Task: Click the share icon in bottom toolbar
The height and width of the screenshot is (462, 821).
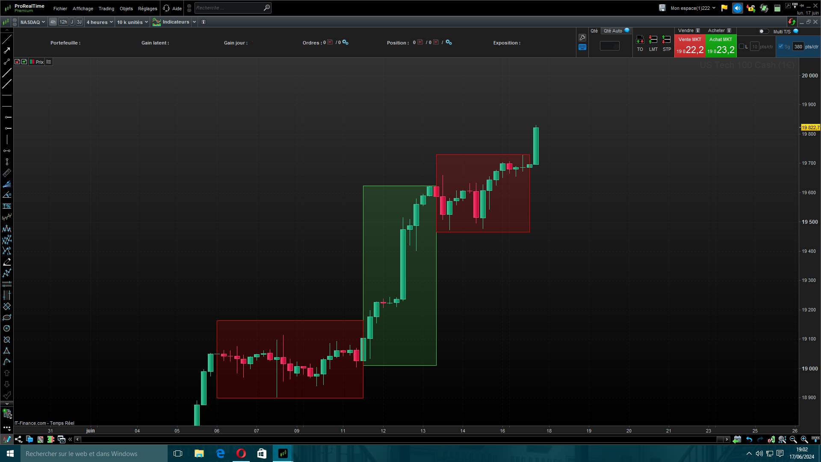Action: coord(18,439)
